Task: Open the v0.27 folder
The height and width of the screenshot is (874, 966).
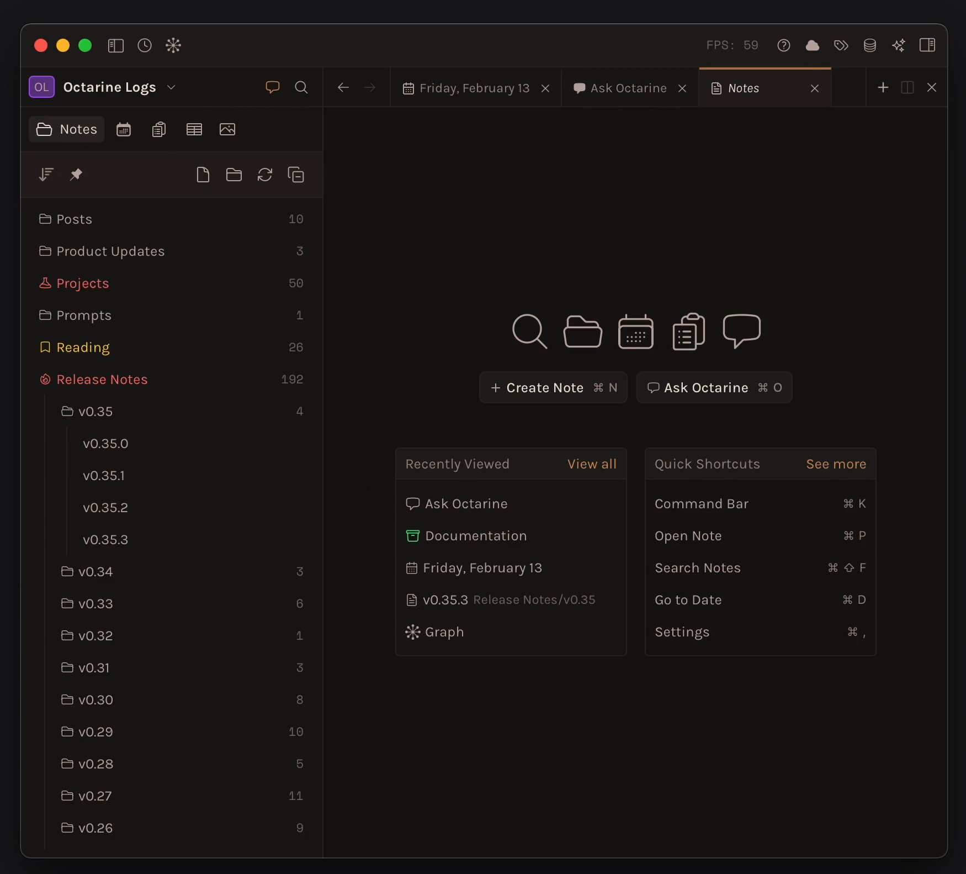Action: (x=183, y=796)
